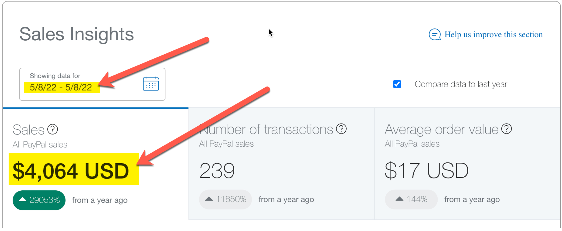This screenshot has height=231, width=562.
Task: Click the 5/8/22 - 5/8/22 date range text
Action: pyautogui.click(x=61, y=87)
